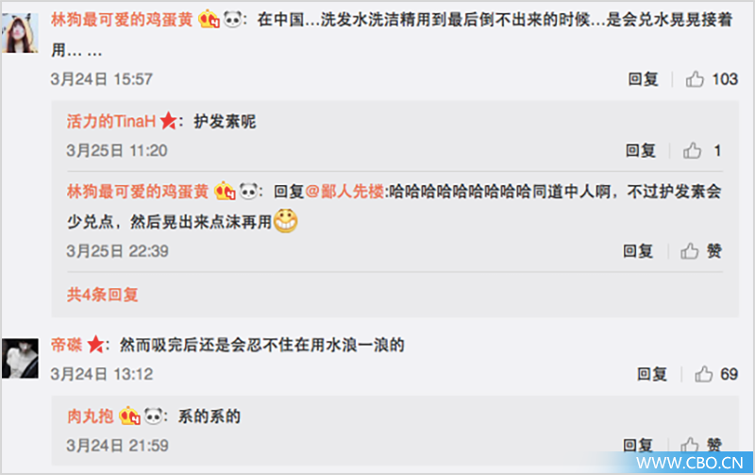The image size is (755, 475).
Task: Click the red star badge beside 活力的TinaH
Action: coord(168,121)
